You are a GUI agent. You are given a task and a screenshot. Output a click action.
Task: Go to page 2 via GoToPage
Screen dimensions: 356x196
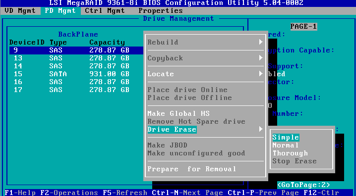303,185
